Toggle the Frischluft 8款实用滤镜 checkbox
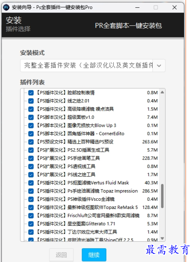The image size is (193, 262). [x=31, y=216]
